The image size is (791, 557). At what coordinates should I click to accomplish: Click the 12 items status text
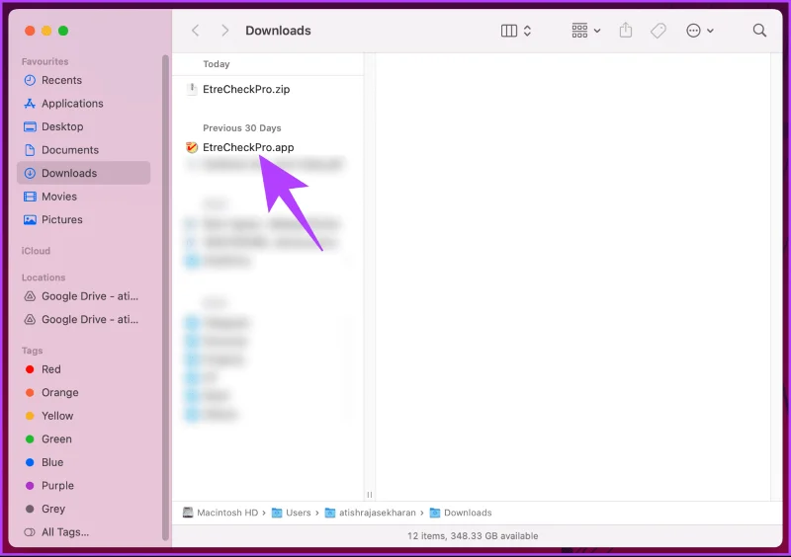pyautogui.click(x=473, y=536)
